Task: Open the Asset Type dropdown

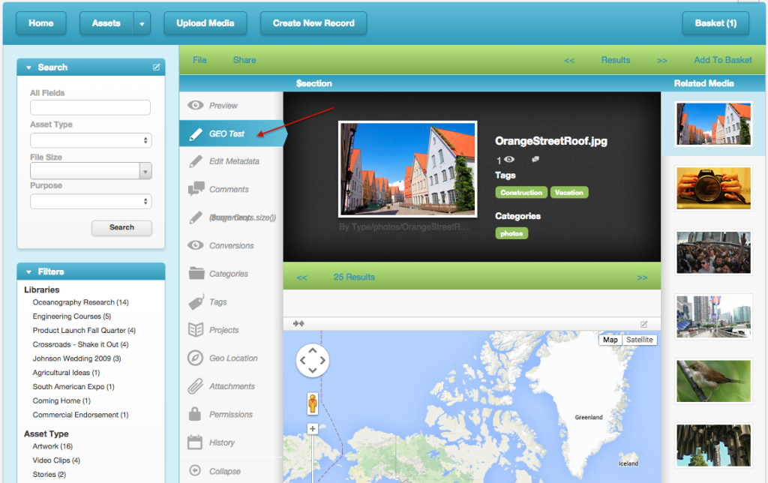Action: (x=91, y=140)
